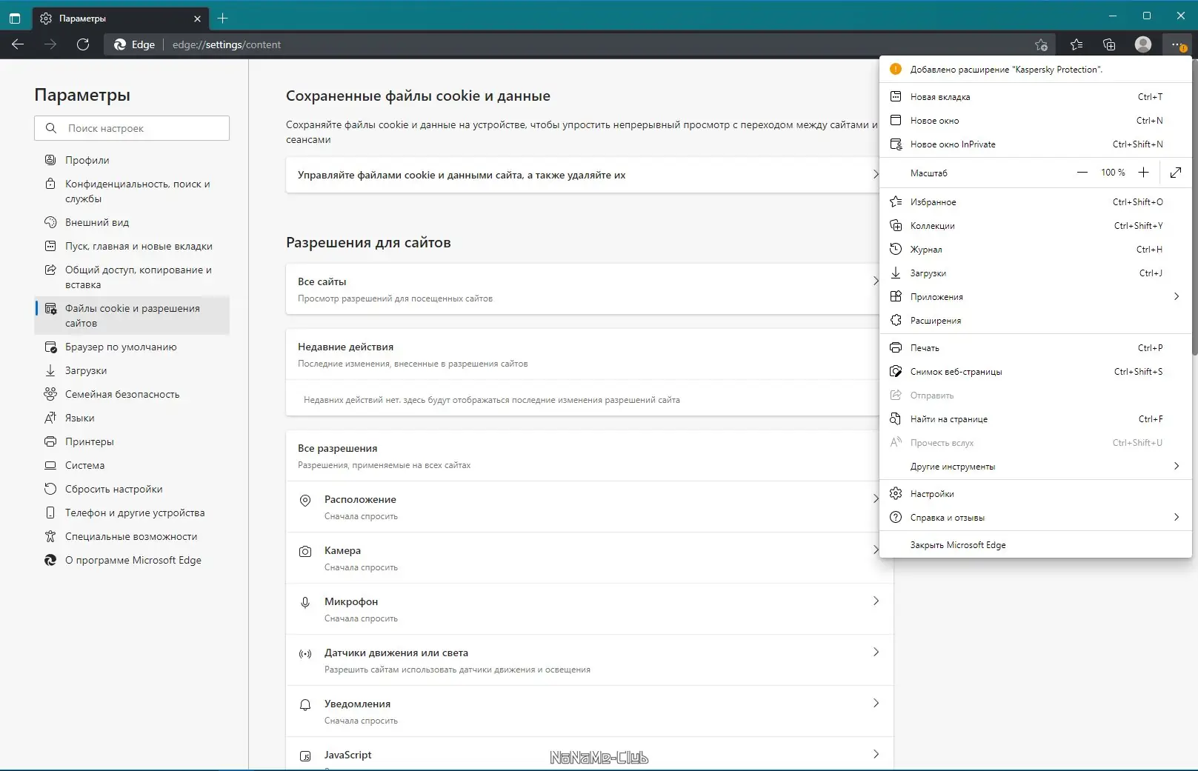Click the Найти на странице search icon
This screenshot has height=771, width=1198.
point(896,418)
